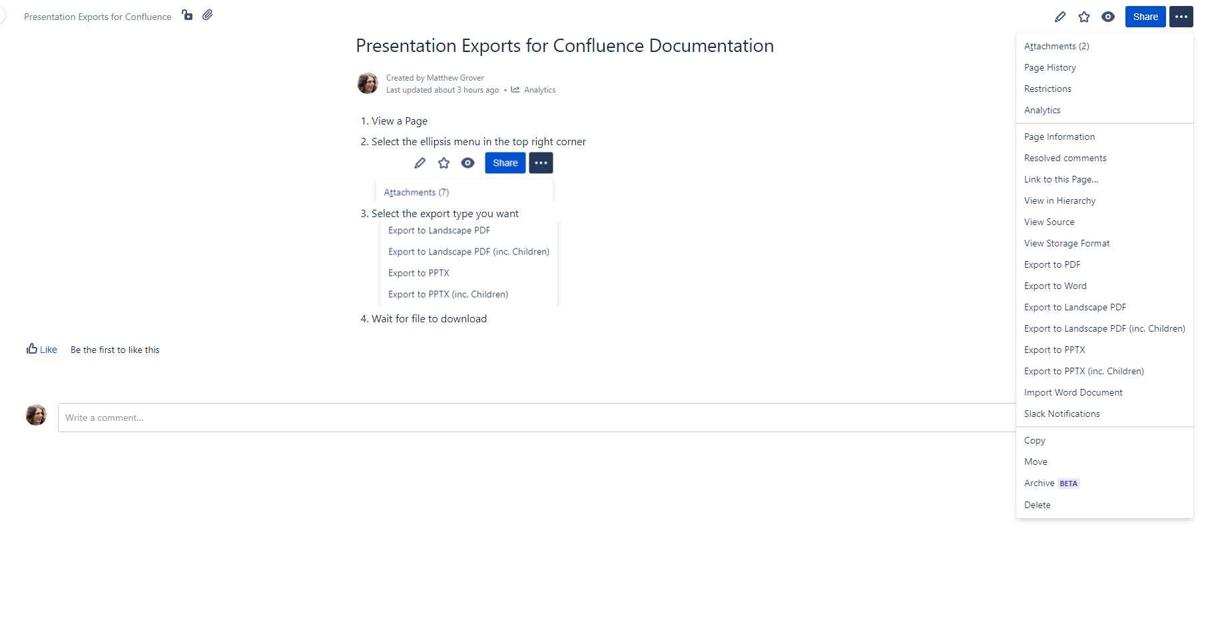Open Page Information menu item

point(1104,137)
